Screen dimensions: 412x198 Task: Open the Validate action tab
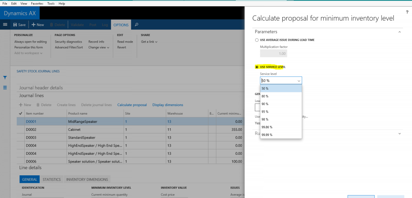point(77,25)
